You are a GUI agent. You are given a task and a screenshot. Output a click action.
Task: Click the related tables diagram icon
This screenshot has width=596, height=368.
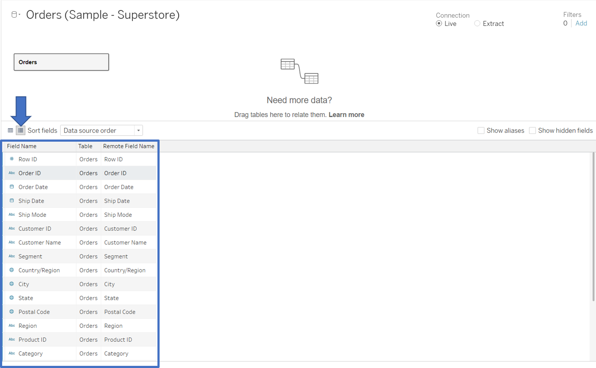click(299, 71)
